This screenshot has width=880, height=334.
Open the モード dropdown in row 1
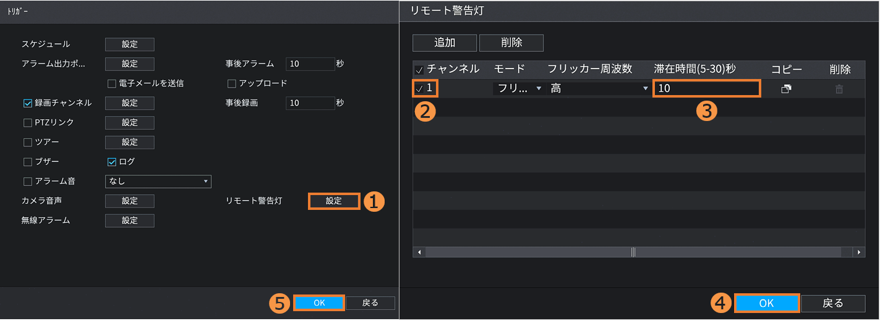(x=518, y=88)
